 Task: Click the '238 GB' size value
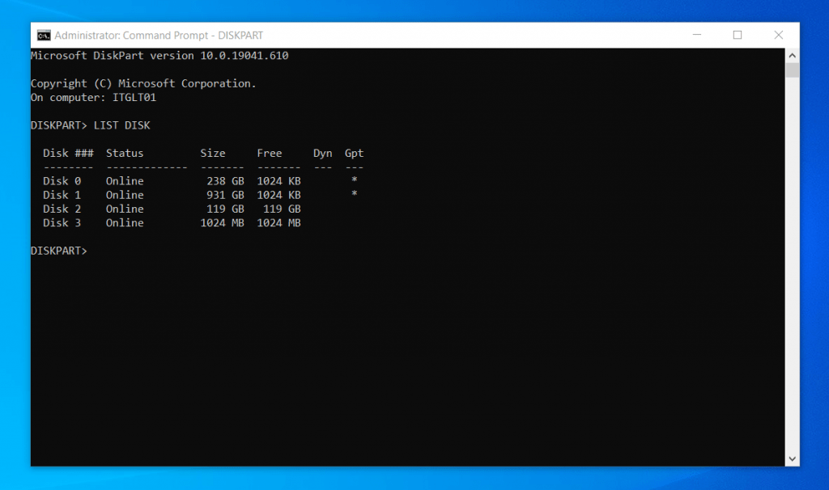[225, 181]
